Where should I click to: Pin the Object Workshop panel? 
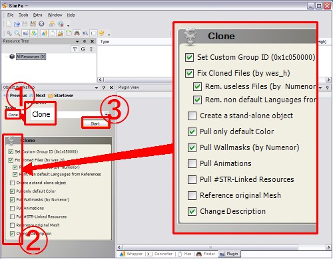[104, 88]
